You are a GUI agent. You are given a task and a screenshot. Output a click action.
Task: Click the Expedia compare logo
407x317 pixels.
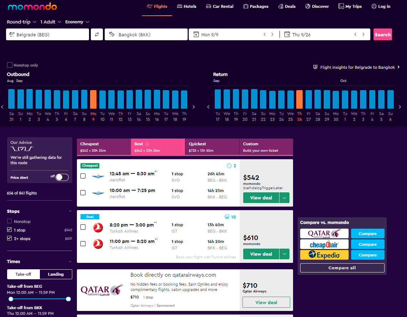coord(324,255)
